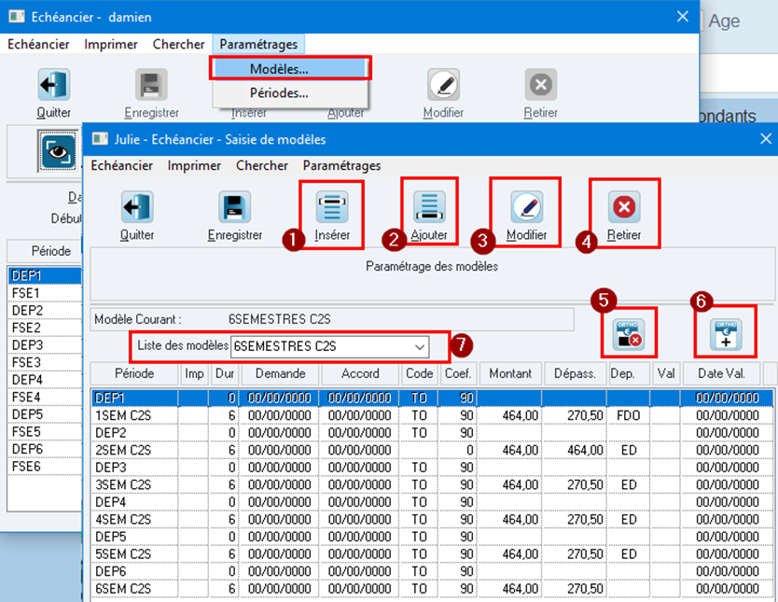Click the FDO value in the Dep. column
The image size is (778, 602).
(628, 415)
